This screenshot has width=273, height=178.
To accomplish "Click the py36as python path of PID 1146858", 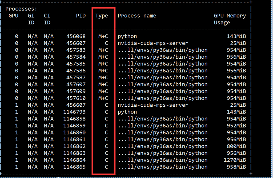I will (163, 119).
